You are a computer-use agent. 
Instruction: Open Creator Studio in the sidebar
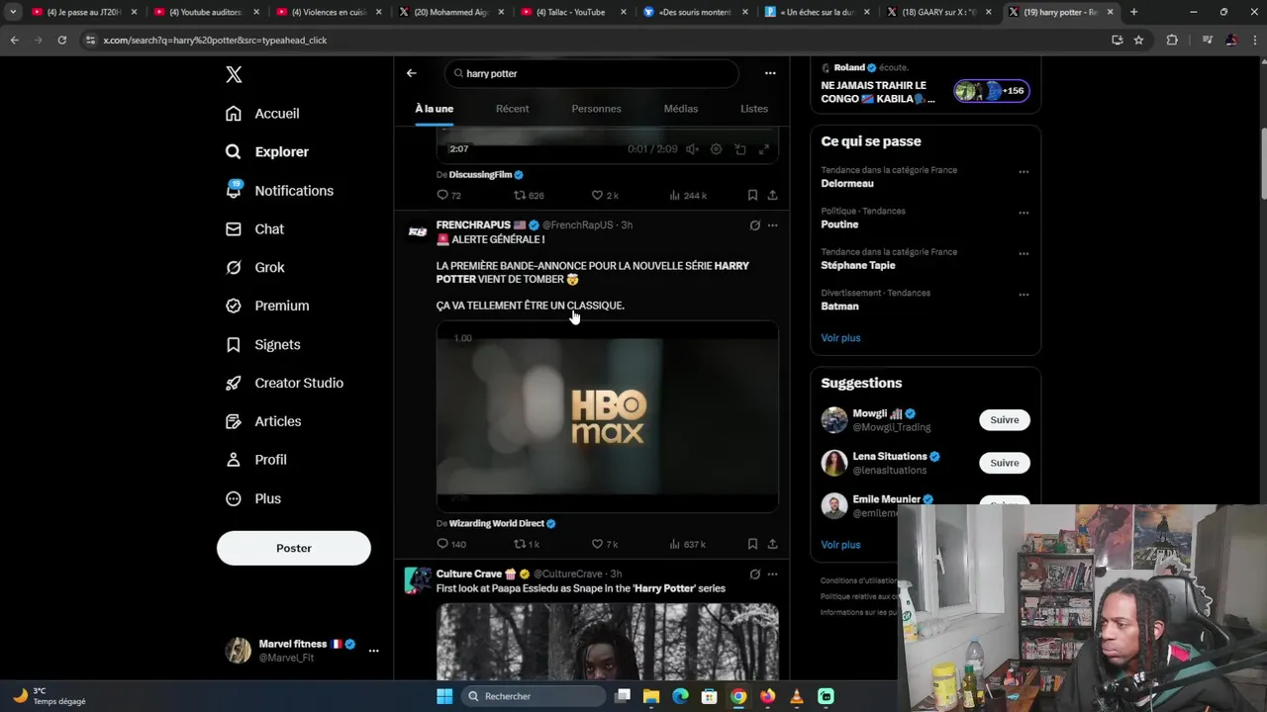click(x=284, y=383)
